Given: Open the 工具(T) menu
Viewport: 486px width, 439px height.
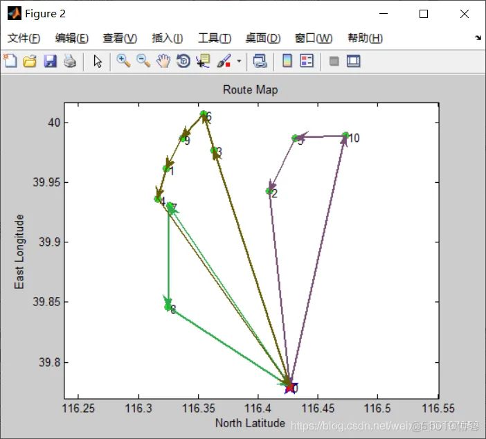Looking at the screenshot, I should point(215,38).
